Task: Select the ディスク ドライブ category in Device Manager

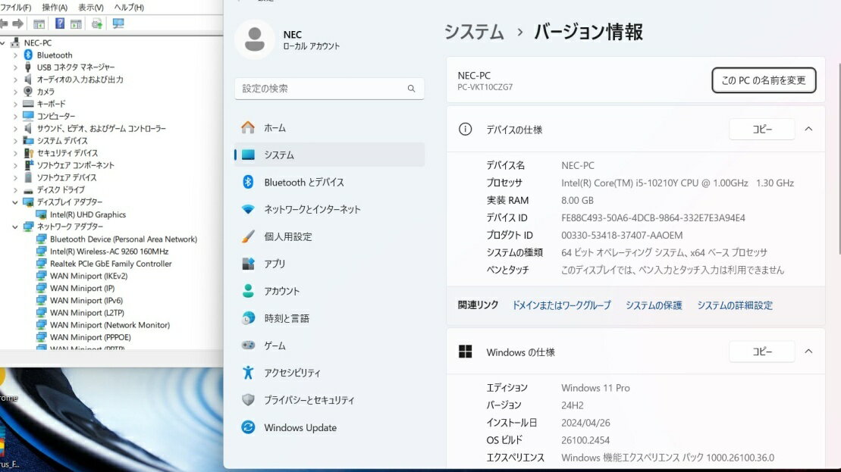Action: click(60, 189)
